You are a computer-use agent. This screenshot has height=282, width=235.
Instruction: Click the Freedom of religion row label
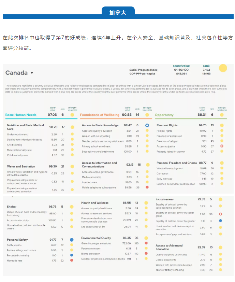point(167,141)
